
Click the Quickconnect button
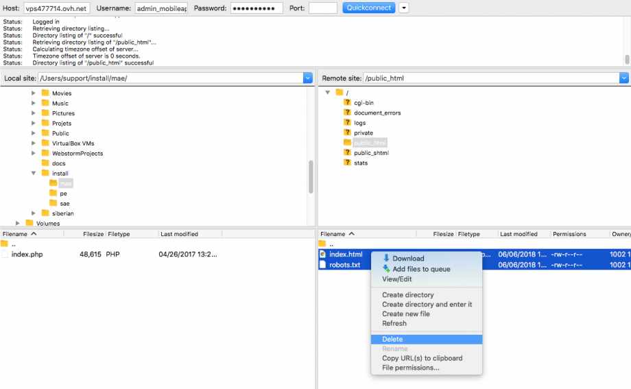[369, 8]
